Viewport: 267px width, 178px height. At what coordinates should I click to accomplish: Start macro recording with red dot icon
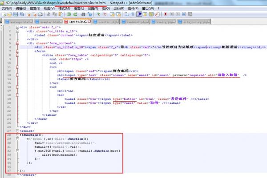click(166, 14)
